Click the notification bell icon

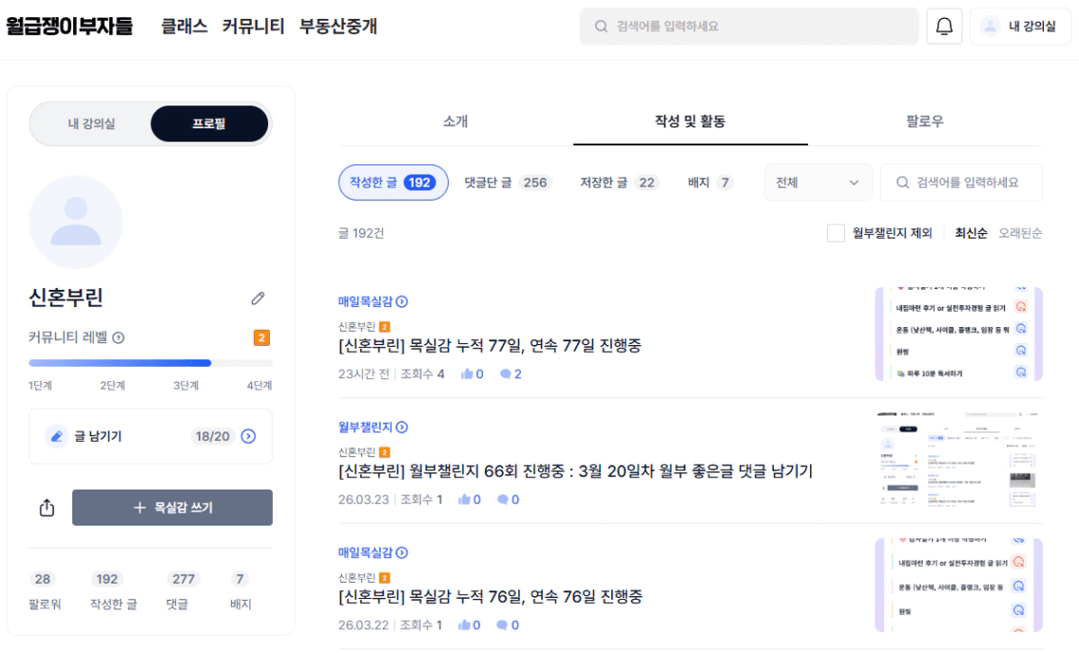click(944, 27)
